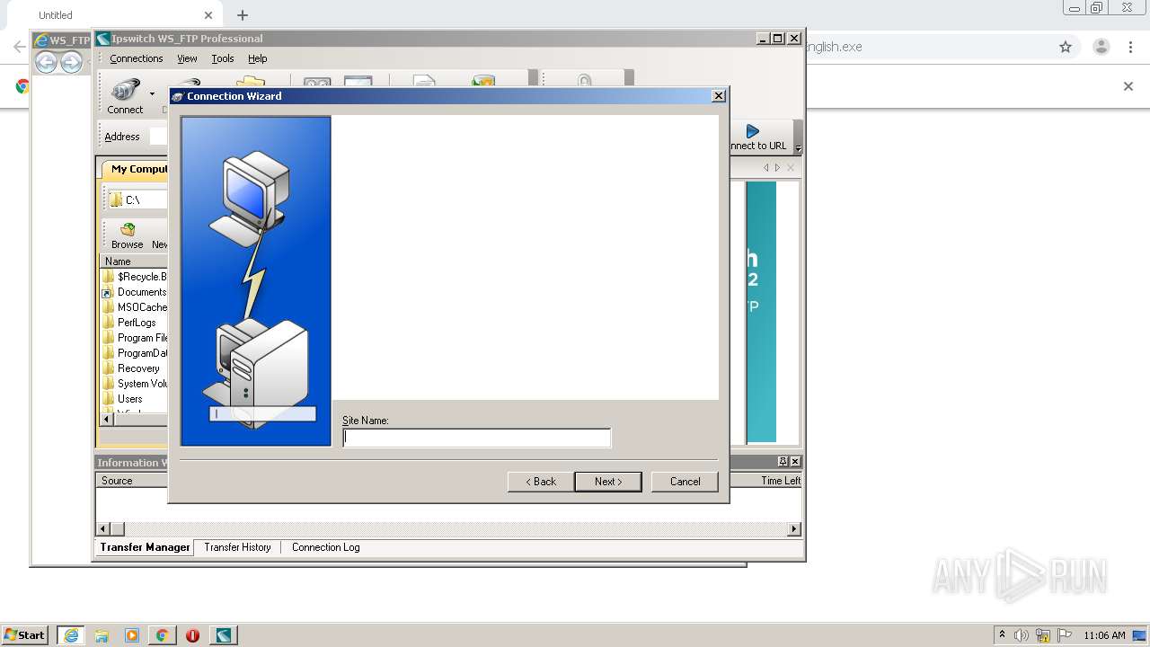Select the System Volume folder row
1150x647 pixels.
coord(136,384)
